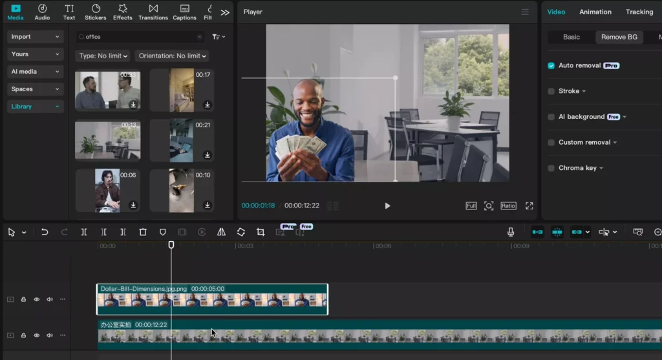This screenshot has height=360, width=662.
Task: Expand the AI media section
Action: pyautogui.click(x=35, y=71)
